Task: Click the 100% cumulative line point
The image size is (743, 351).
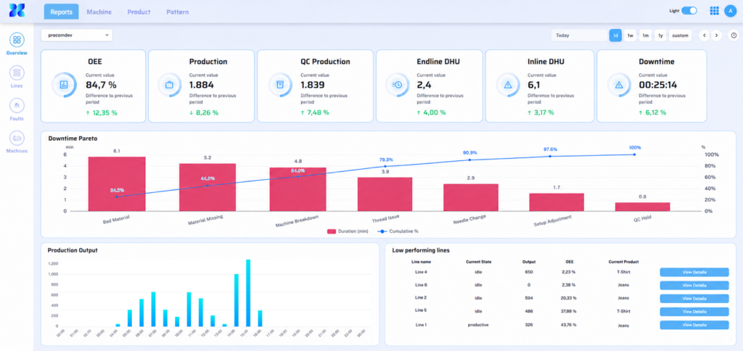Action: point(634,154)
